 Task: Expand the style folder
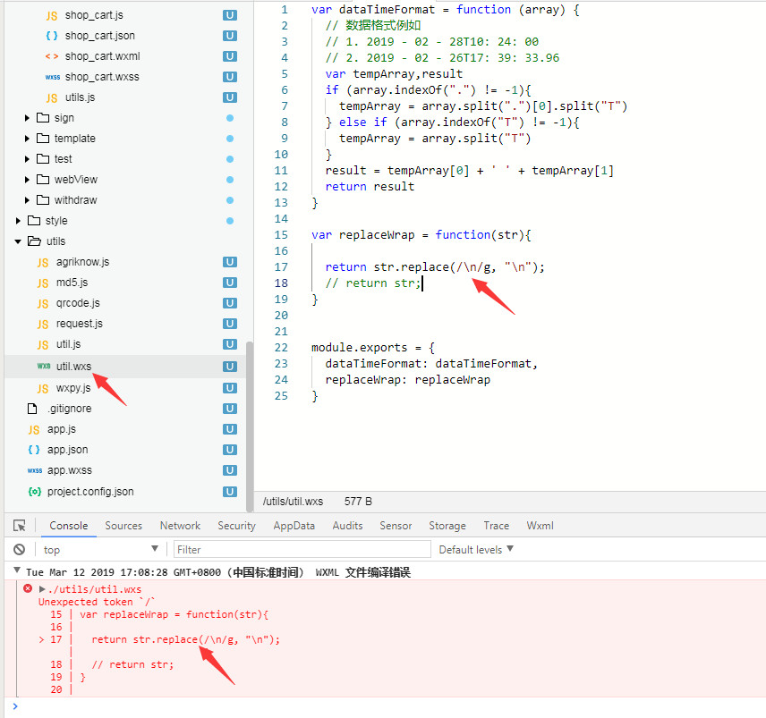tap(18, 221)
